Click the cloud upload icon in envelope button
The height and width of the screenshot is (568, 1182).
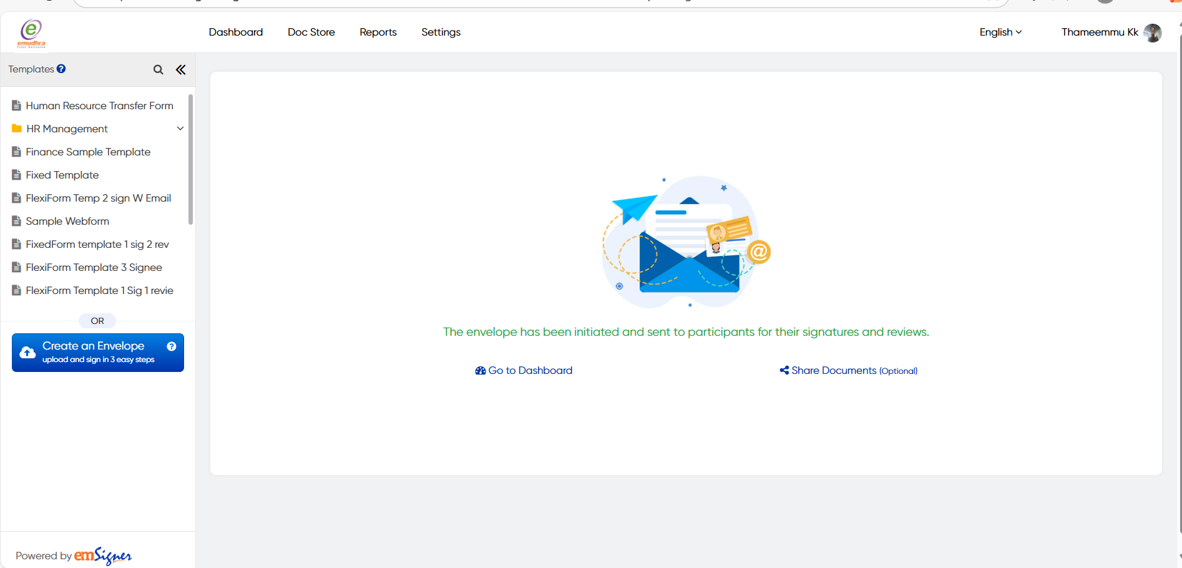tap(27, 353)
